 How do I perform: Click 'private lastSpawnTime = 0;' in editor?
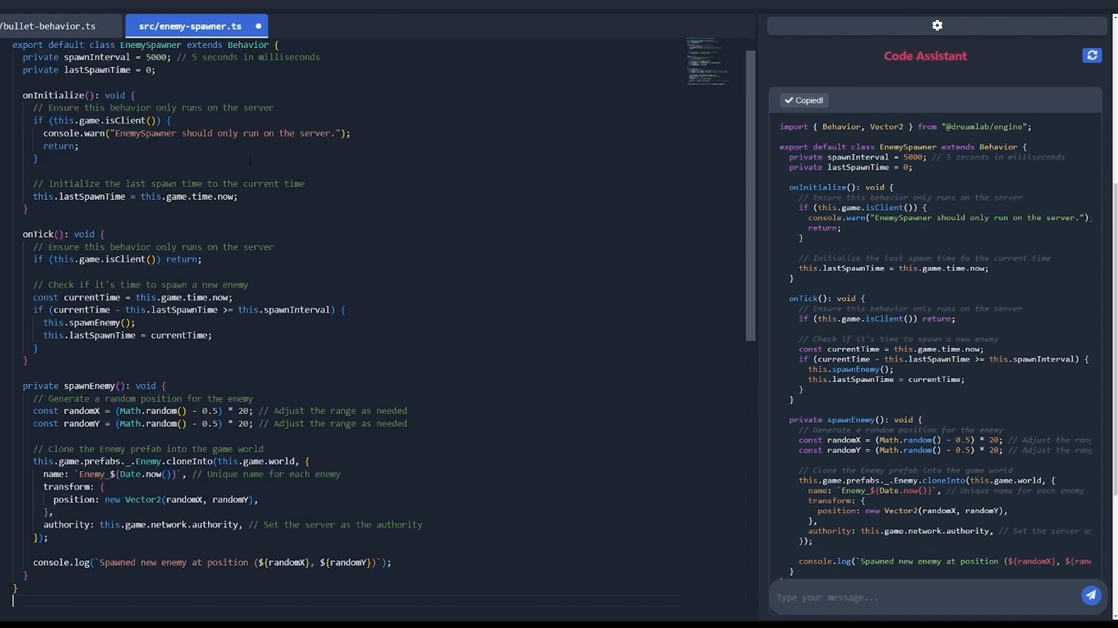[89, 70]
